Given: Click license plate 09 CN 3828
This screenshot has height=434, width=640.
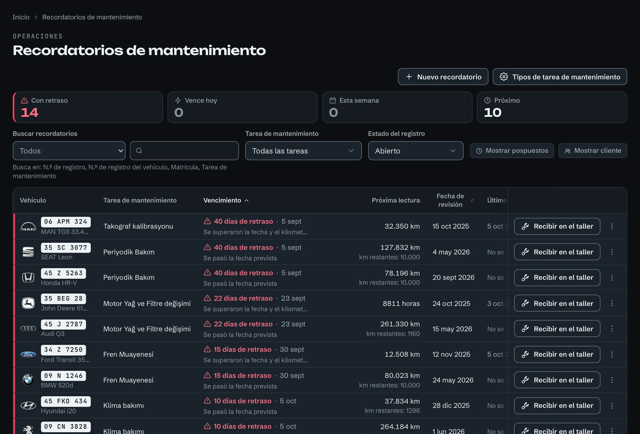Looking at the screenshot, I should [x=66, y=427].
